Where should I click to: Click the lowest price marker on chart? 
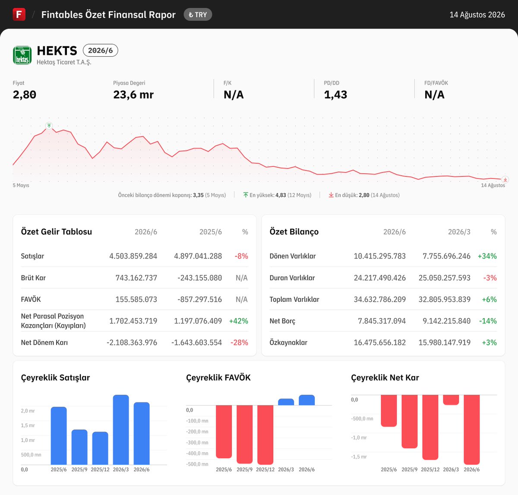pos(505,179)
